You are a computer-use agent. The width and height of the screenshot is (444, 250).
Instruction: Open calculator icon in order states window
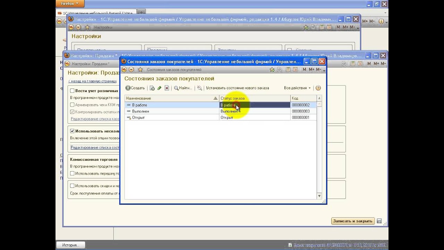point(288,69)
